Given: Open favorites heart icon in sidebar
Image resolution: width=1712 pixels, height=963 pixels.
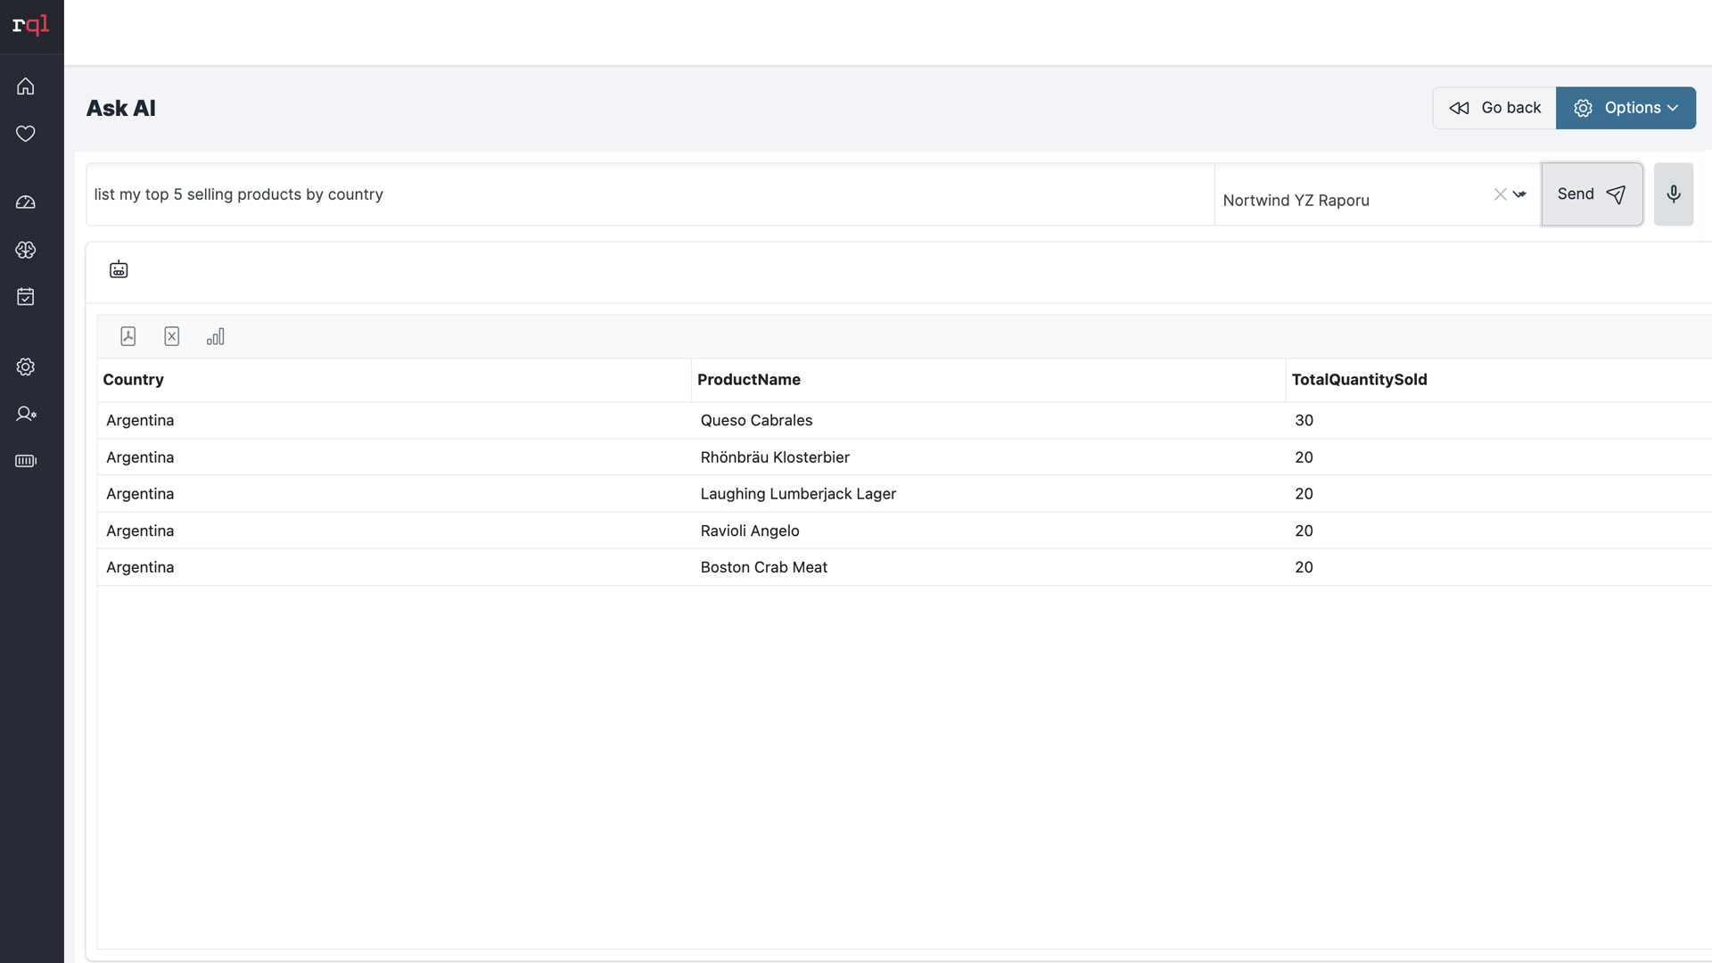Looking at the screenshot, I should [26, 134].
